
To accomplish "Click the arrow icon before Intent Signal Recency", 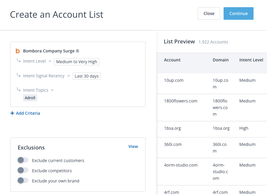I will pyautogui.click(x=19, y=75).
